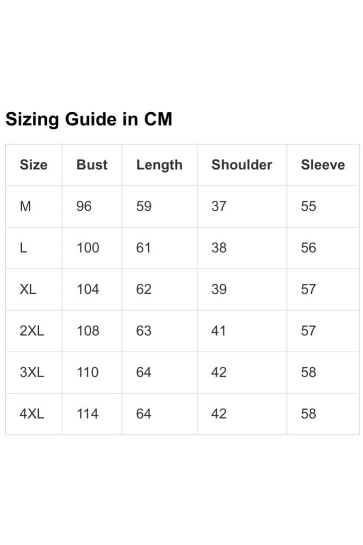This screenshot has width=363, height=545.
Task: Select the 4XL size row label
Action: click(32, 414)
